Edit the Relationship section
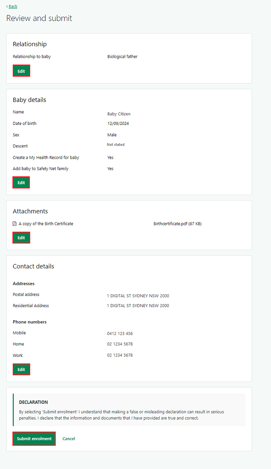 point(21,71)
